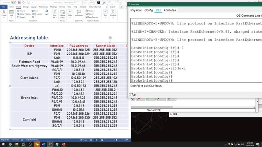Click the Icons button in Illustrations group
262x147 pixels.
[35, 11]
